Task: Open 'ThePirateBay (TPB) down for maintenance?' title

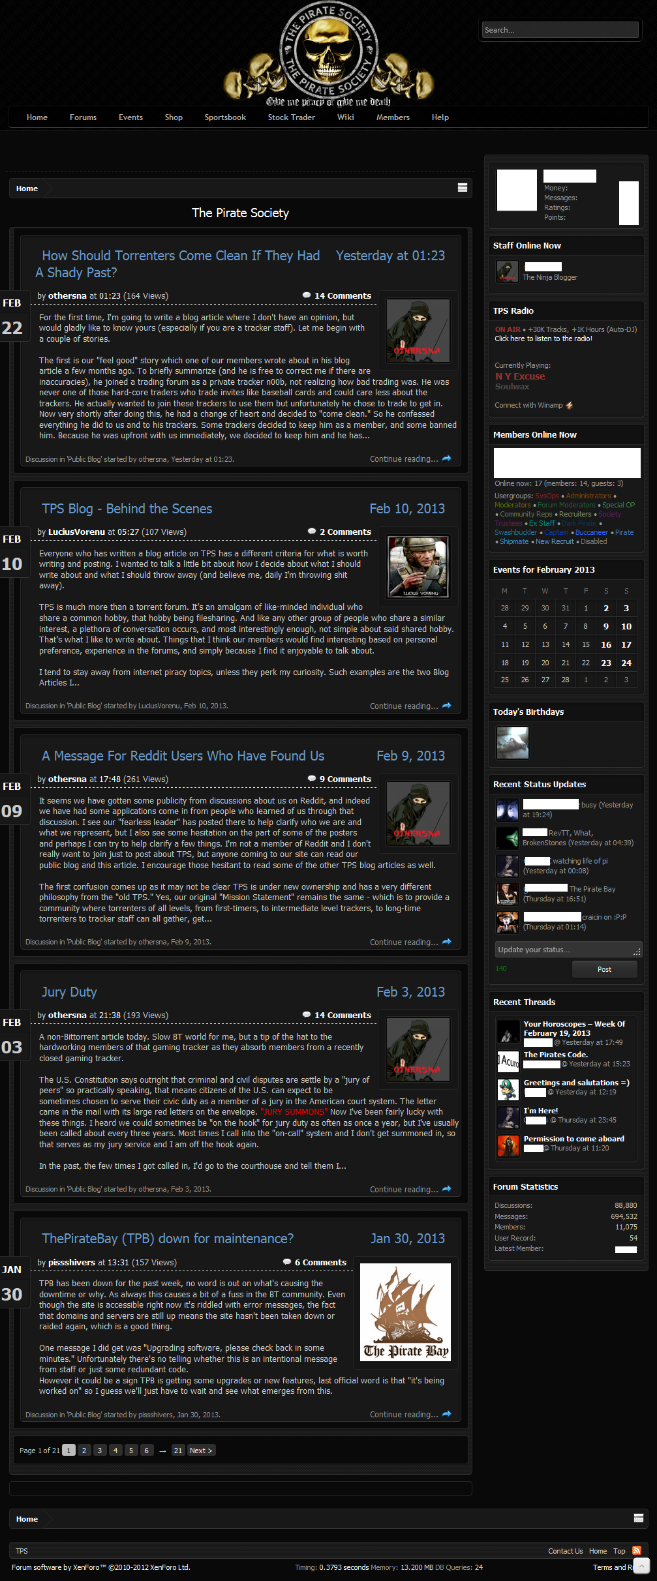Action: coord(168,1239)
